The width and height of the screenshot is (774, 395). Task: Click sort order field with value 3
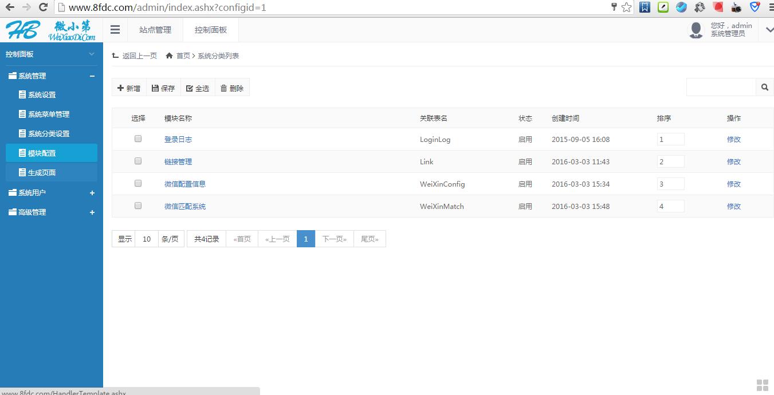670,184
